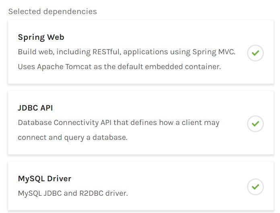Click the green checkmark for MySQL Driver
The image size is (280, 213).
[255, 187]
